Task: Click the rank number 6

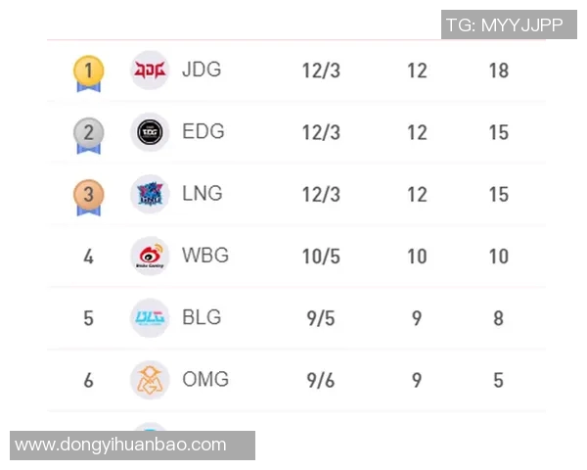Action: click(88, 380)
